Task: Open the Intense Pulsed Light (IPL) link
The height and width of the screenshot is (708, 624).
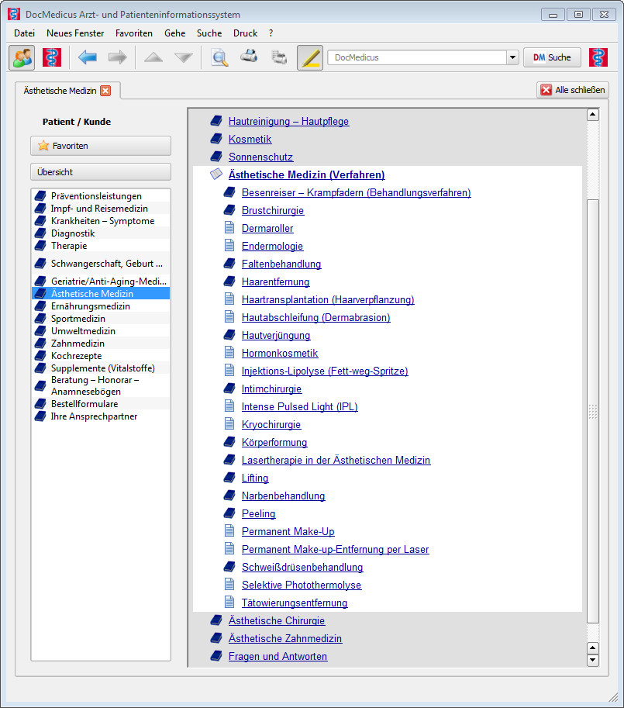Action: pos(299,407)
